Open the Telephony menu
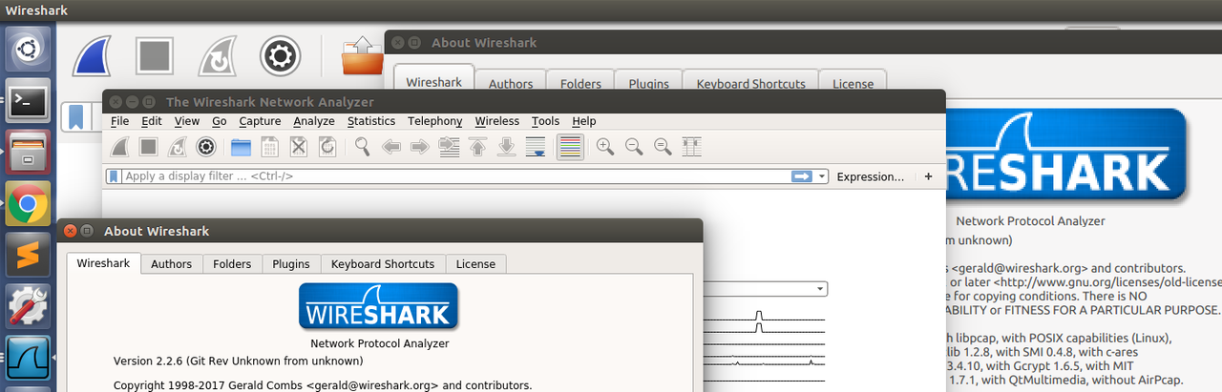Image resolution: width=1222 pixels, height=392 pixels. [x=435, y=121]
